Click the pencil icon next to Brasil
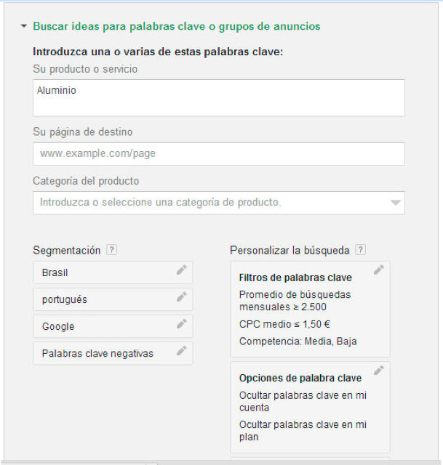 click(x=181, y=270)
